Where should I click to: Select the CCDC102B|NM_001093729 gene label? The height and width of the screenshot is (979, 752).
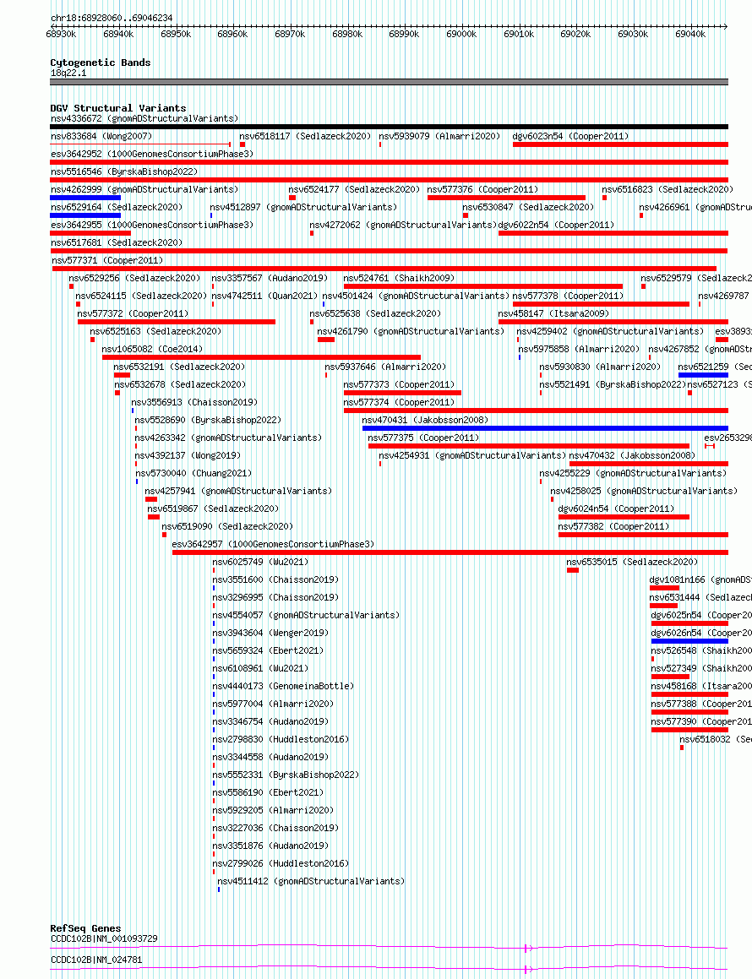(x=104, y=939)
